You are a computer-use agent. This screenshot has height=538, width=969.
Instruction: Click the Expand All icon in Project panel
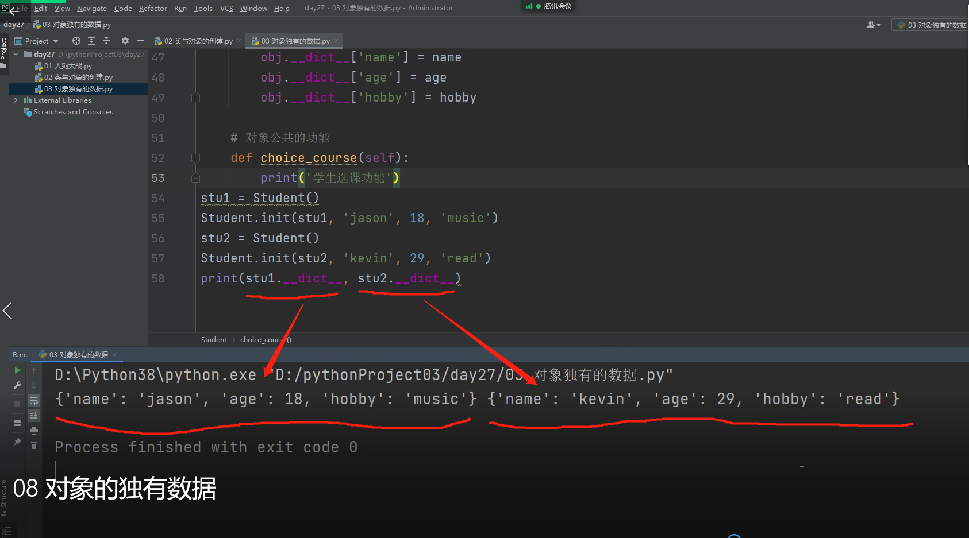click(91, 41)
